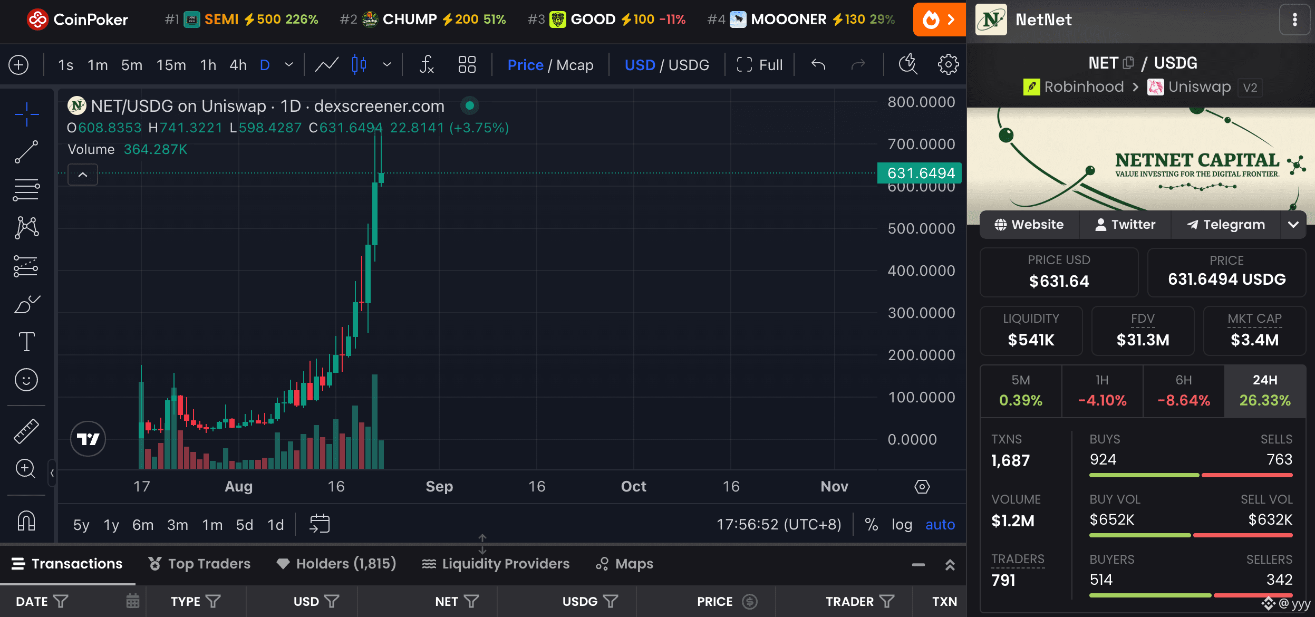Select the trend line drawing tool
1315x617 pixels.
pos(26,152)
